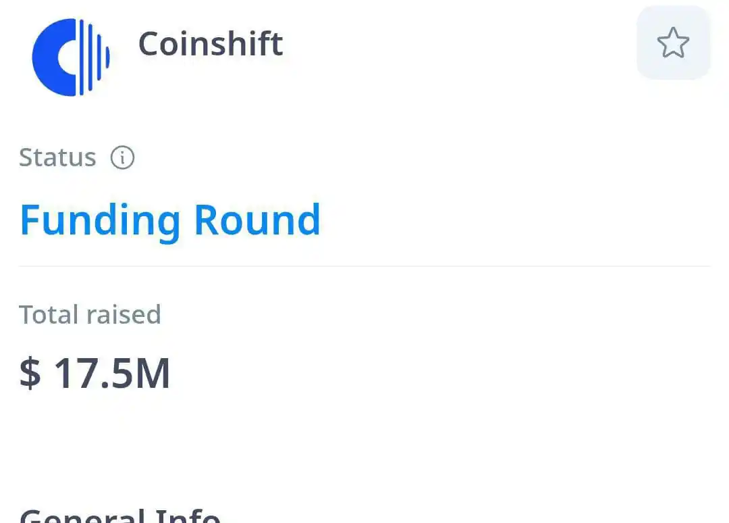Click the word General in section heading
729x523 pixels.
pos(82,516)
